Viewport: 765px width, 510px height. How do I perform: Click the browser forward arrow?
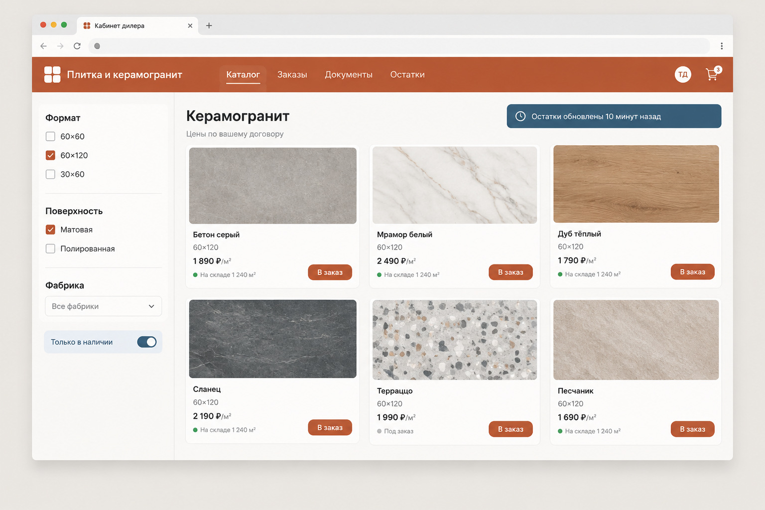60,46
